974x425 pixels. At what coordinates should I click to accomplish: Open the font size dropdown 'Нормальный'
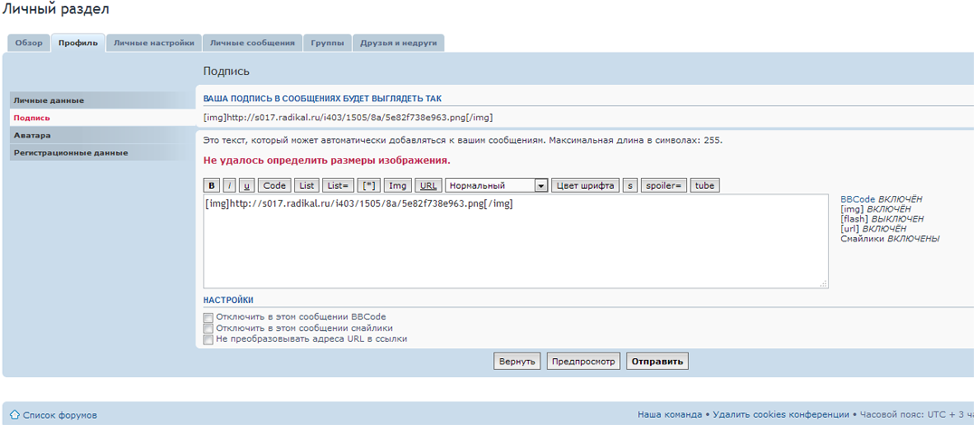(x=497, y=185)
